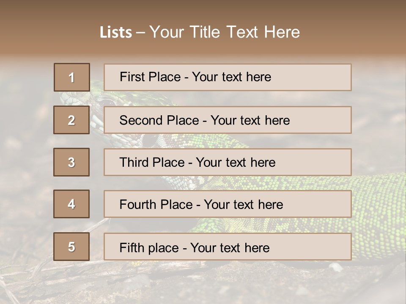This screenshot has width=406, height=304.
Task: Select the number 3 box
Action: [71, 162]
